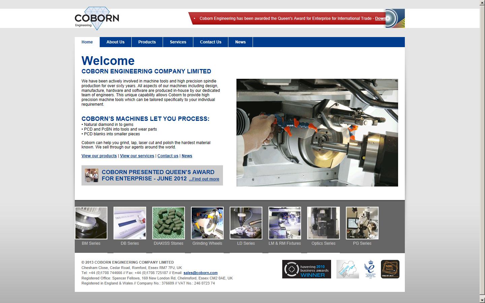Click the 'Grinding Wheels' caption text
Screen dimensions: 485x303
[207, 243]
